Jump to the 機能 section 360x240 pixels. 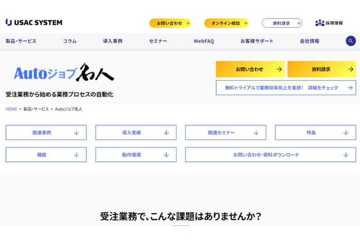(x=46, y=155)
